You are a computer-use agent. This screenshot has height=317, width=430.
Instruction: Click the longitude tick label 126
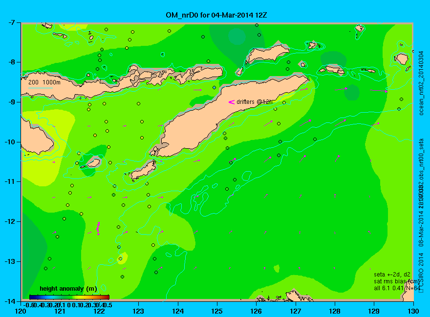(x=256, y=311)
